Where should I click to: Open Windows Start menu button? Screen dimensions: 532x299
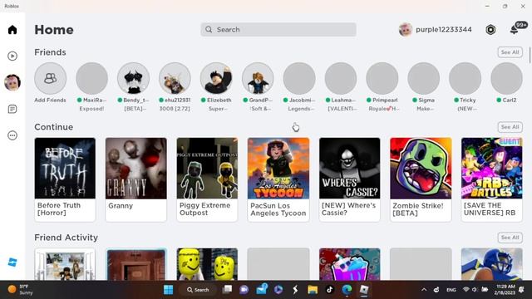point(168,290)
